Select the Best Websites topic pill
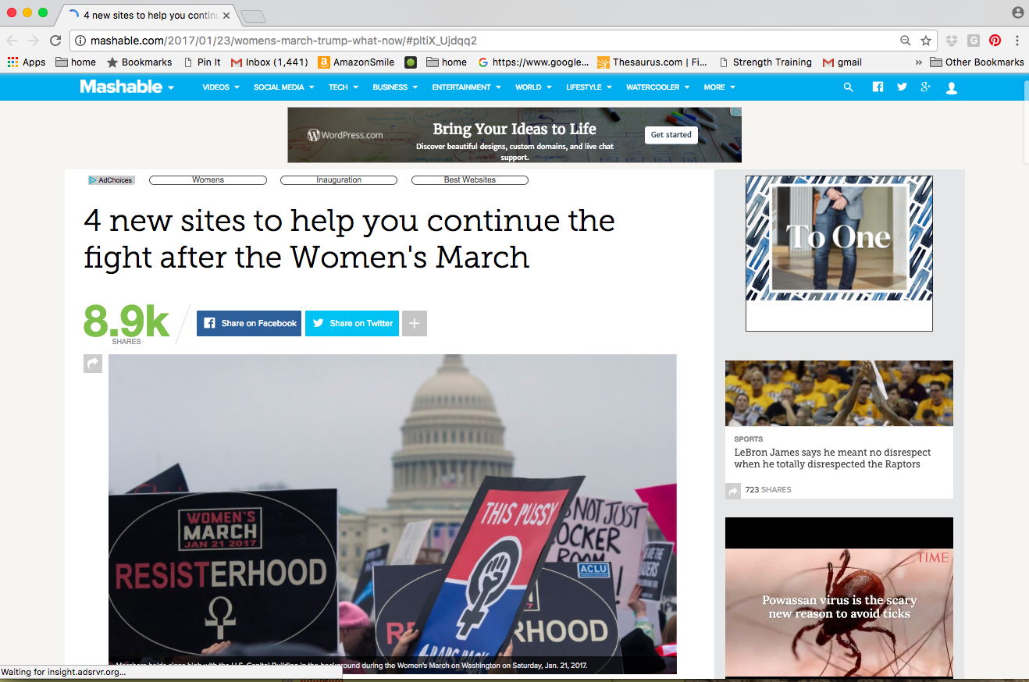This screenshot has height=682, width=1029. (470, 180)
